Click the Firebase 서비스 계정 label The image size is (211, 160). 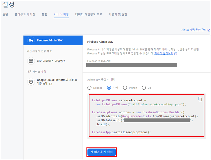[x=99, y=61]
